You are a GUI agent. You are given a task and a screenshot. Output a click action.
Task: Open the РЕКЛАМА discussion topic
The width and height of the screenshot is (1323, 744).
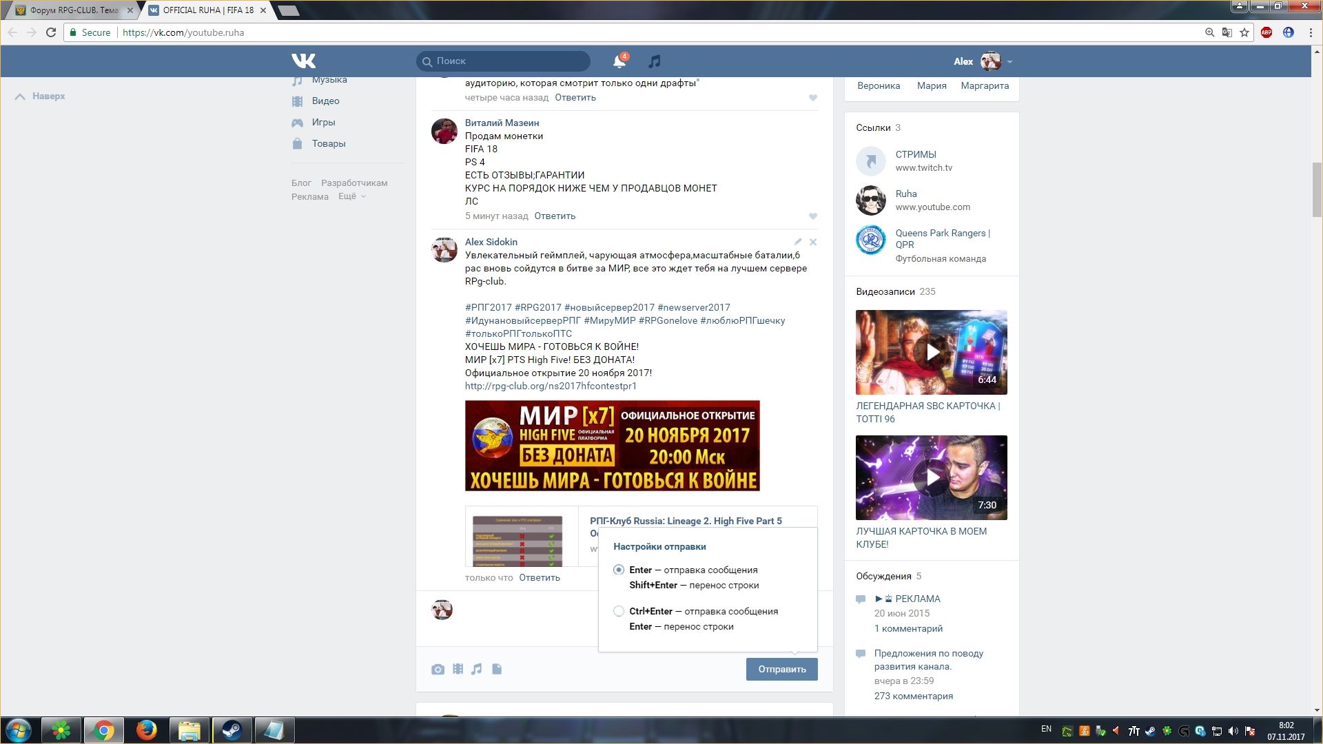click(908, 599)
